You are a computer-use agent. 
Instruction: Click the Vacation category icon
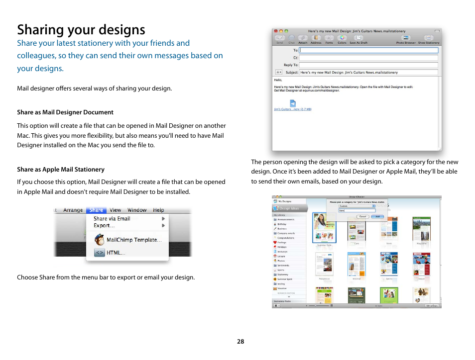point(275,288)
